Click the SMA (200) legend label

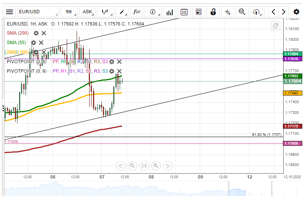(x=18, y=33)
